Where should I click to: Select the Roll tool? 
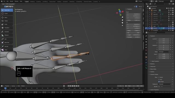(x=7, y=39)
